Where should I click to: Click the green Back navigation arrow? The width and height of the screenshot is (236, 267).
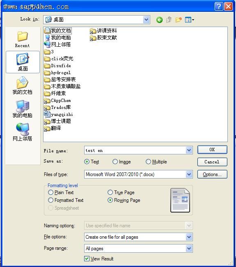click(x=159, y=20)
